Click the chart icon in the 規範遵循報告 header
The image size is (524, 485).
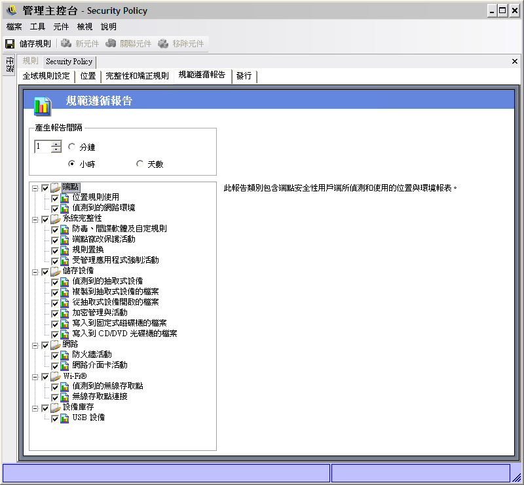tap(43, 106)
